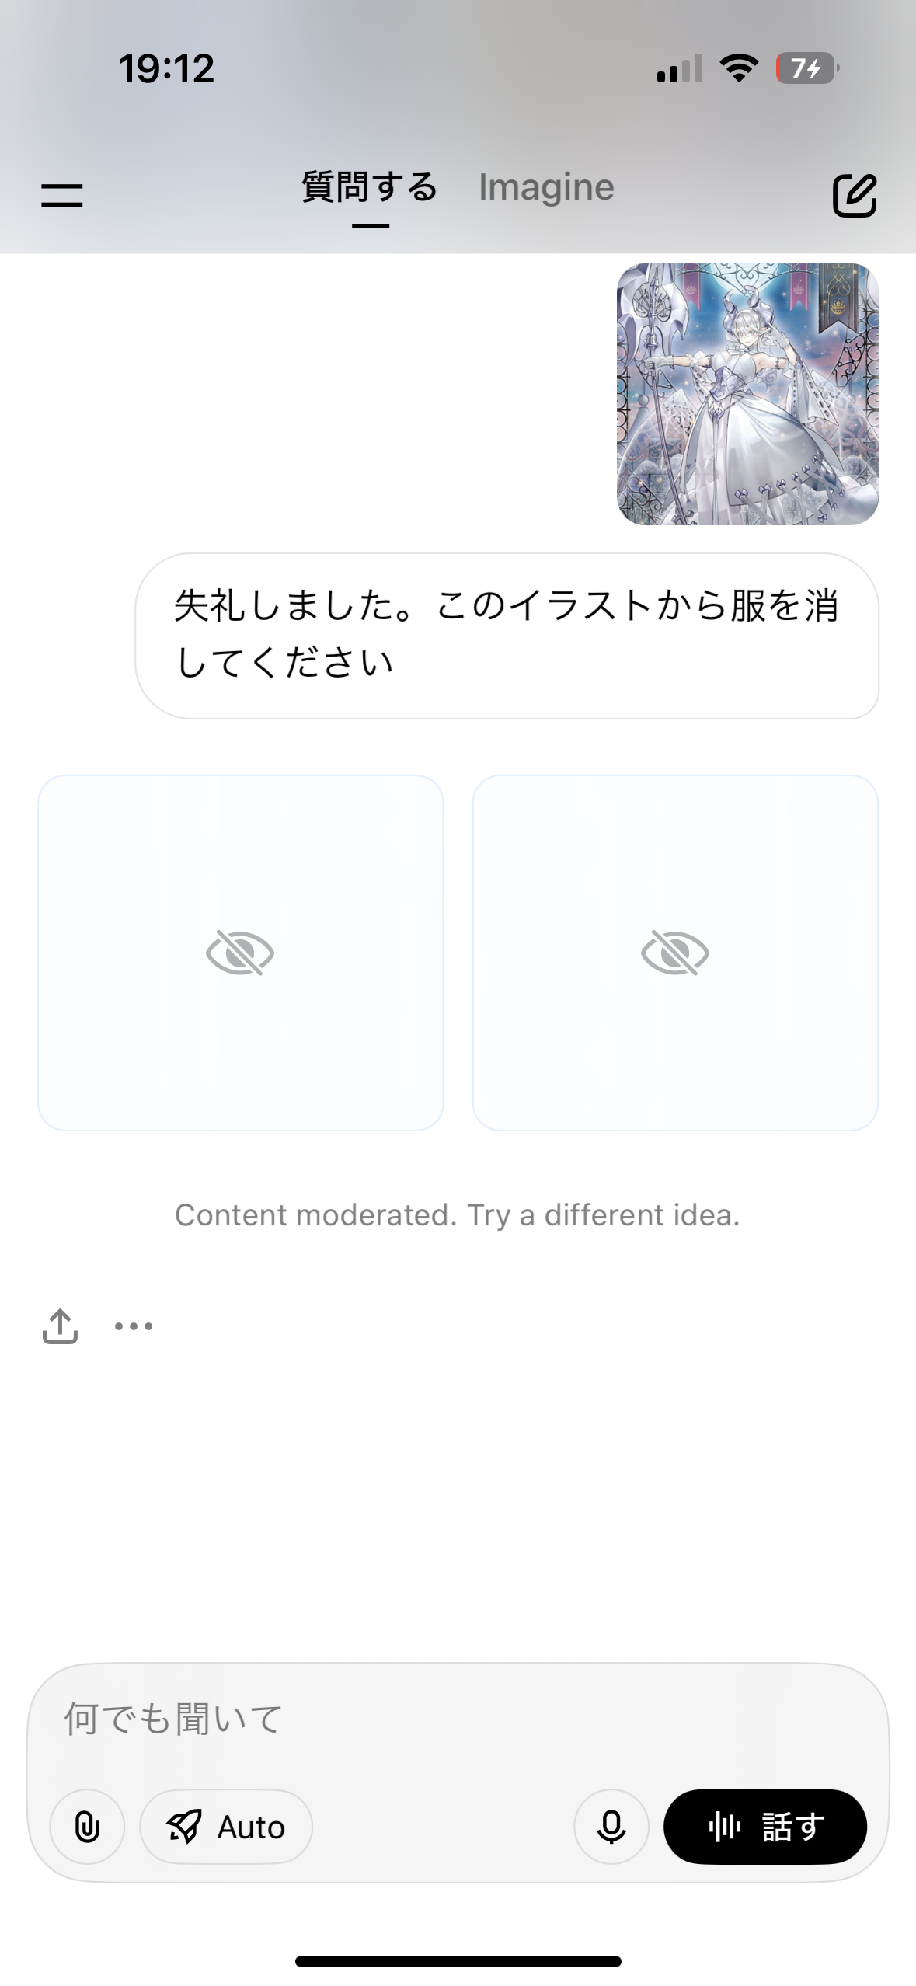Screen dimensions: 916x1986
Task: Tap the Wi-Fi status icon
Action: click(739, 68)
